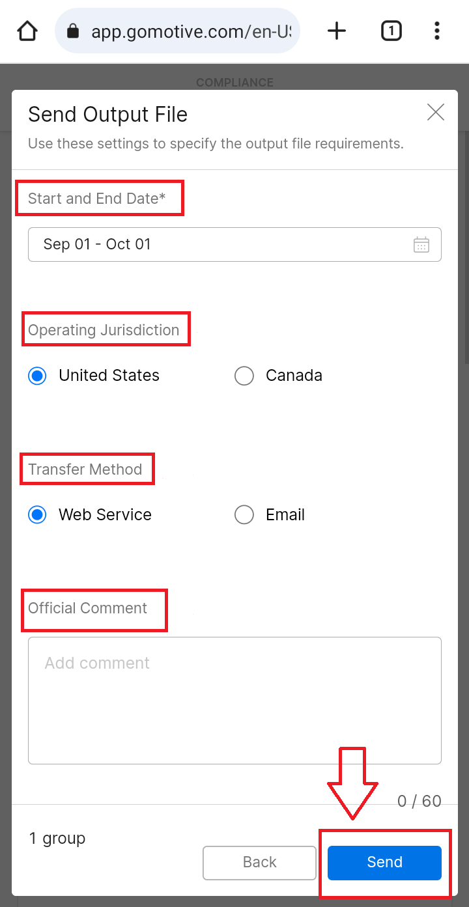Open a new tab with plus icon

point(337,31)
